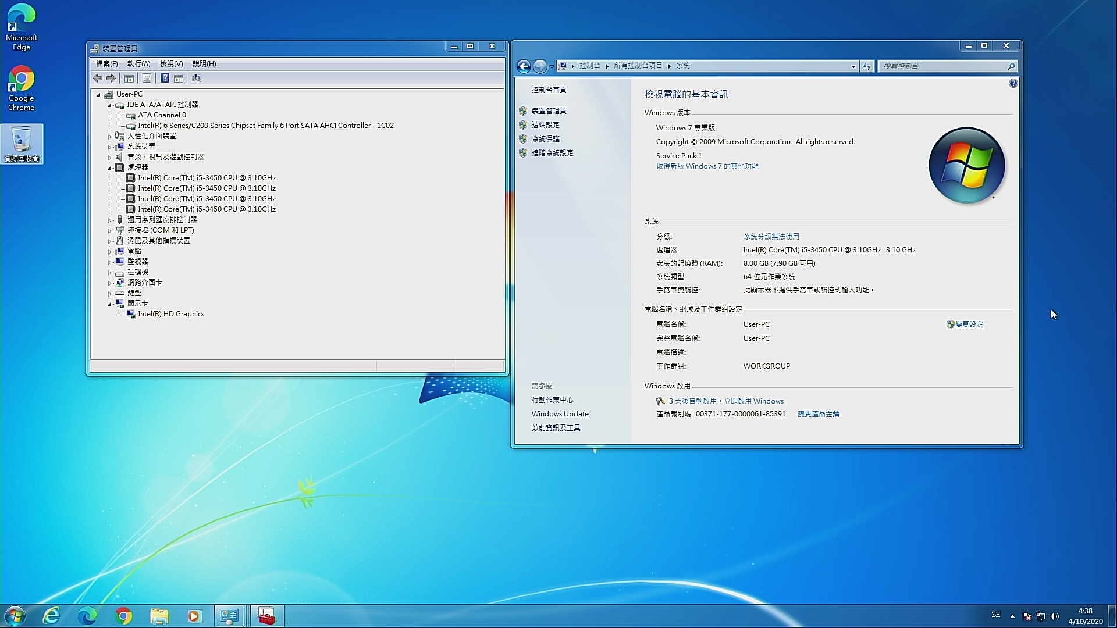Expand 人性化介面裝置 node

coord(109,136)
